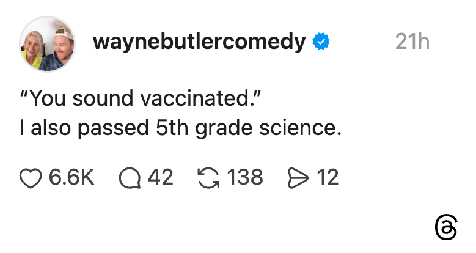The image size is (476, 253).
Task: Click the Threads logo in the corner
Action: 445,227
